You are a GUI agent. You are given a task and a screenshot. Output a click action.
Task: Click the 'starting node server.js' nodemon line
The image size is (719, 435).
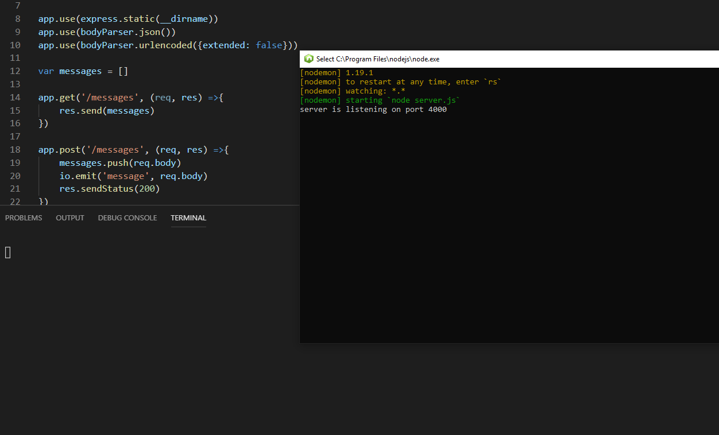pos(379,100)
